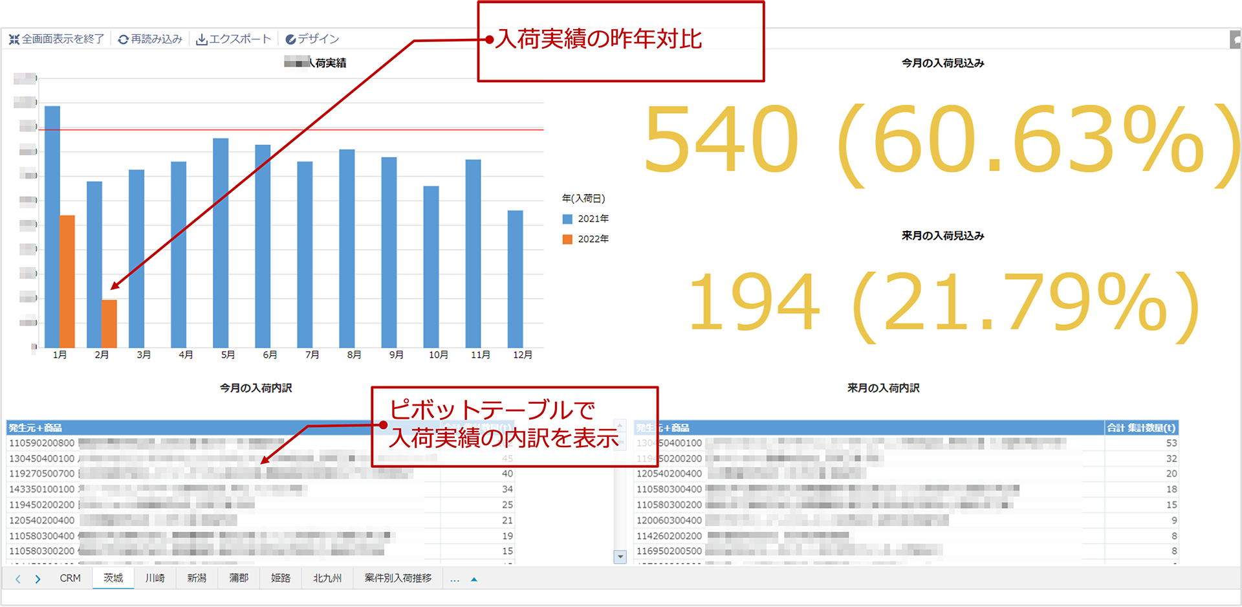Expand the sheet list up-arrow triangle
This screenshot has width=1242, height=607.
coord(474,579)
